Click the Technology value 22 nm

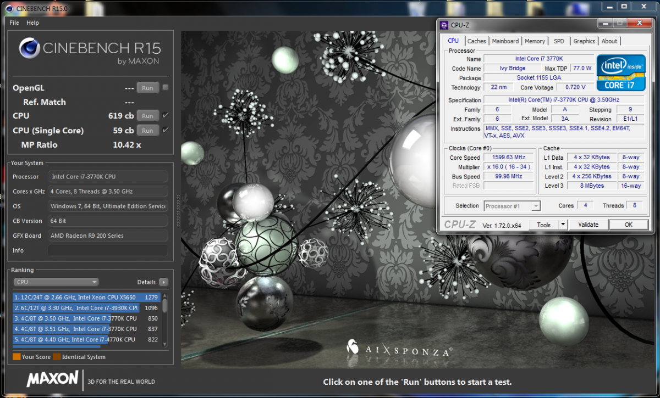(x=498, y=87)
